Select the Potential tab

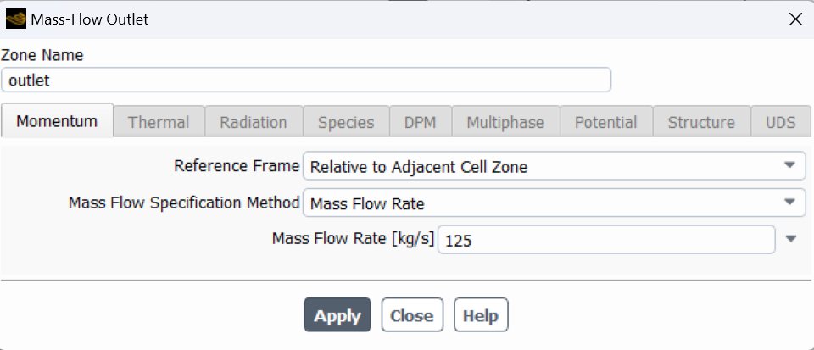[605, 122]
